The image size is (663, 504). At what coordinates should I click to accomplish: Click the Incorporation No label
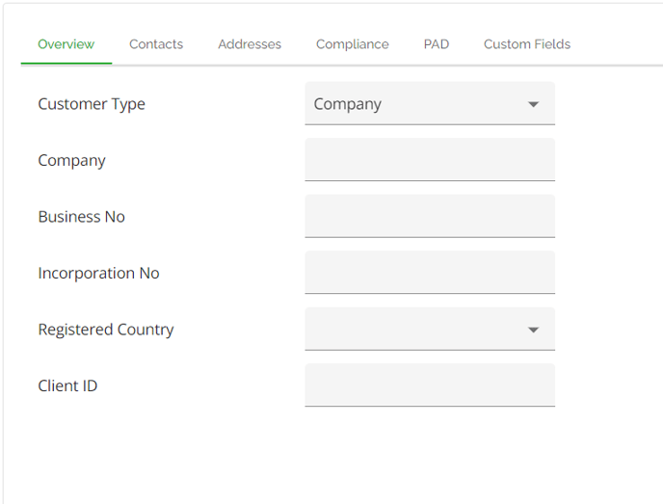[98, 274]
